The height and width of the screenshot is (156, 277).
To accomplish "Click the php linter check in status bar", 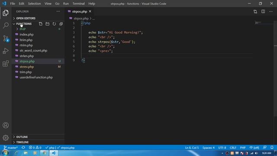I will coord(50,147).
